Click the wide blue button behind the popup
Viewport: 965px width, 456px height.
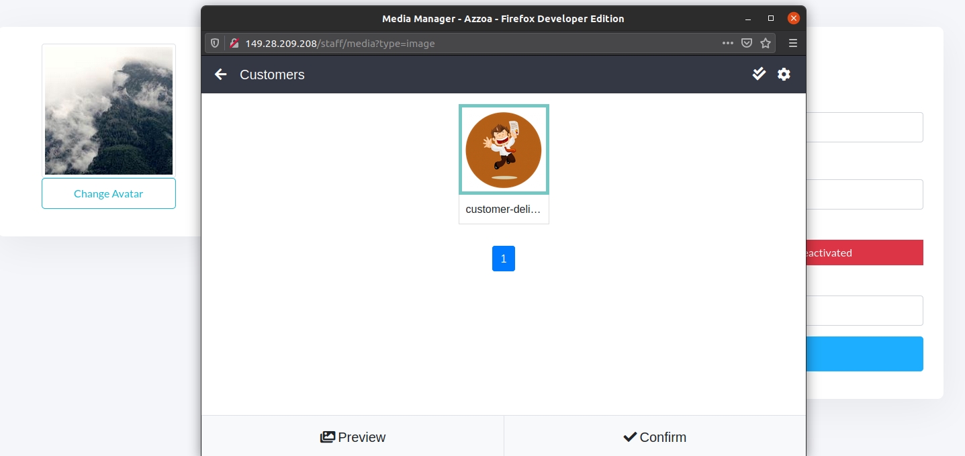(864, 354)
